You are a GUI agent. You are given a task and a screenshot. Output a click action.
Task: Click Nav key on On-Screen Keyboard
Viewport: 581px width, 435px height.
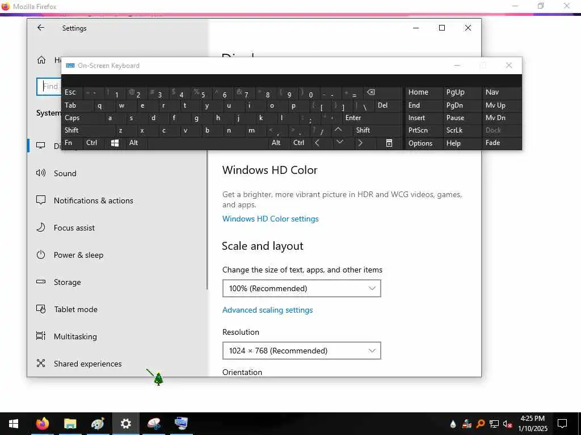(502, 92)
